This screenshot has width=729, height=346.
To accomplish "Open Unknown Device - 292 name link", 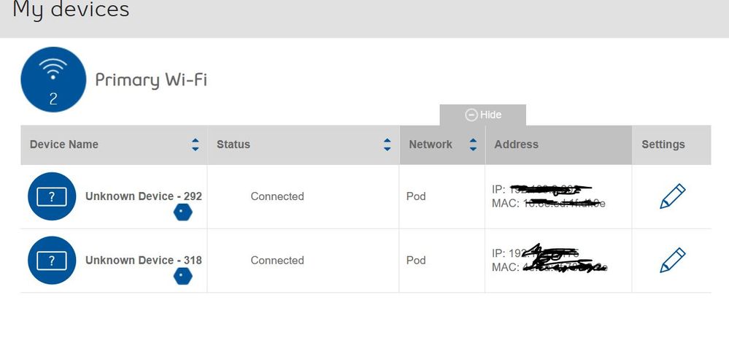I will (x=143, y=196).
